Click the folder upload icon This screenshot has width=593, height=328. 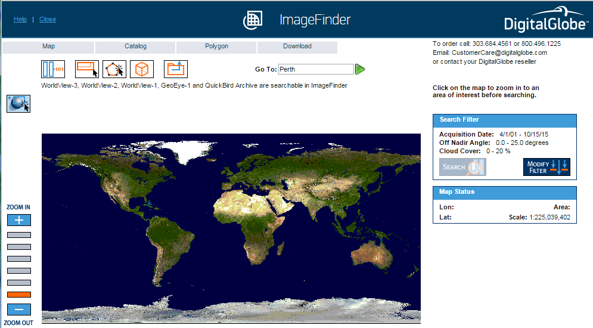point(176,69)
